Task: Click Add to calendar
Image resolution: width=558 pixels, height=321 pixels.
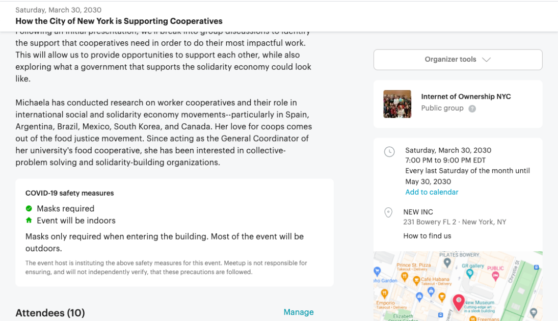Action: tap(432, 192)
